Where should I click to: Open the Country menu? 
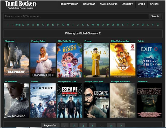click(x=128, y=4)
